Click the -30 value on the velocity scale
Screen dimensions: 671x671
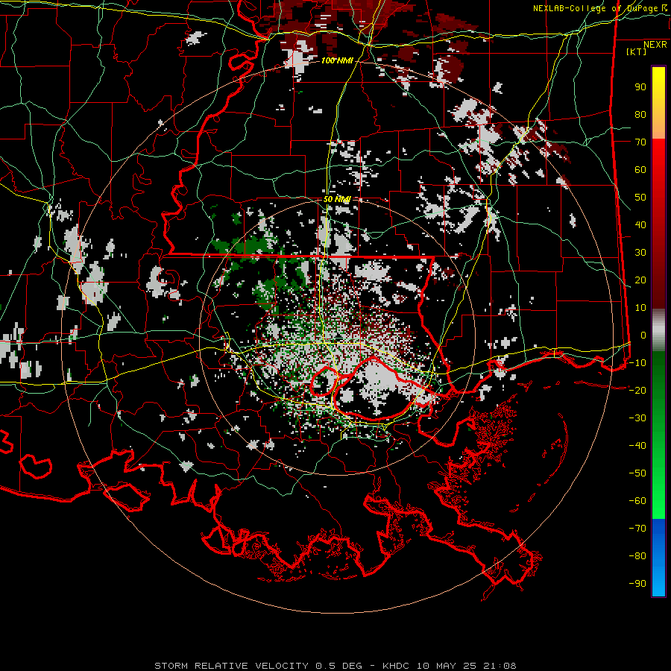[637, 418]
